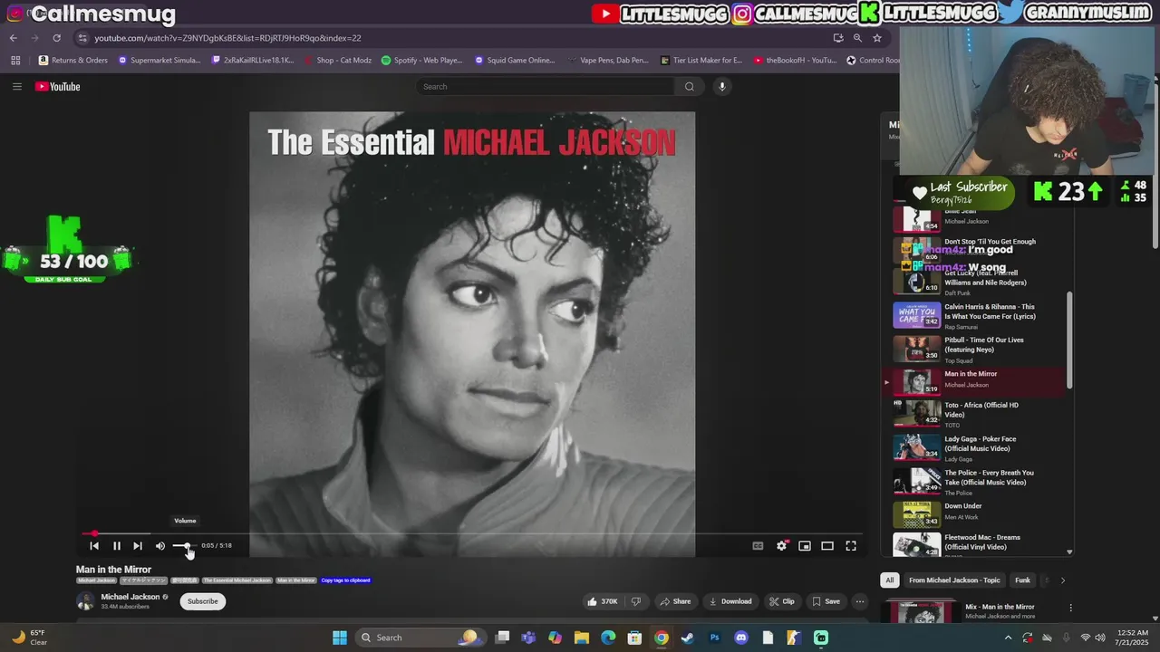The height and width of the screenshot is (652, 1160).
Task: Open the Tier List Maker bookmark
Action: 701,61
